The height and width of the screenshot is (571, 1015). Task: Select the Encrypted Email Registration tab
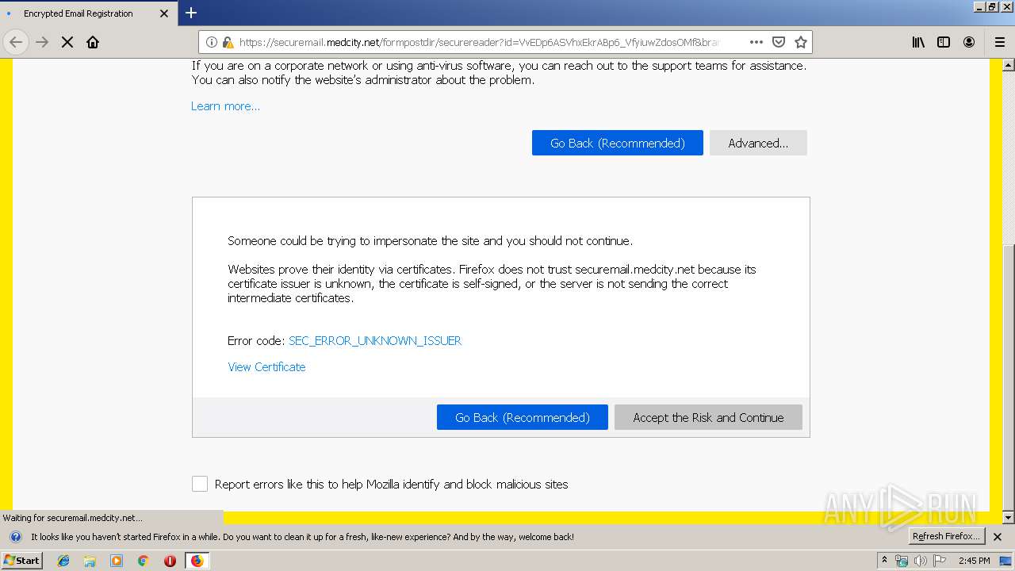point(88,13)
